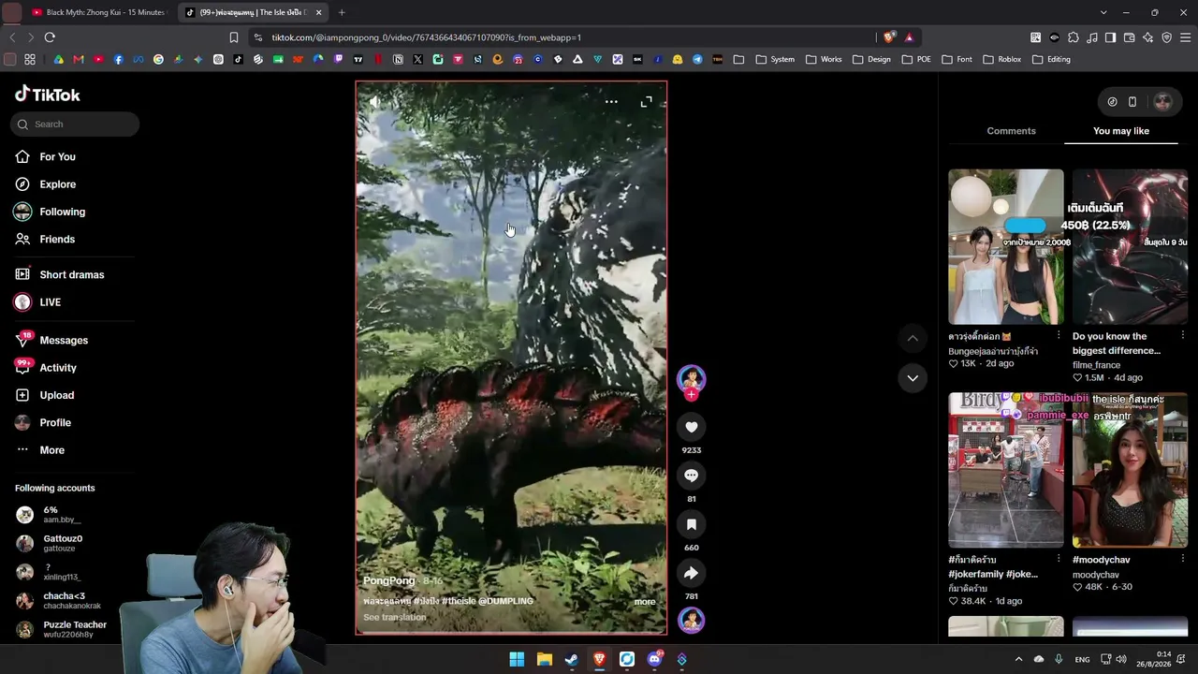Open a new browser tab
This screenshot has width=1198, height=674.
tap(342, 12)
